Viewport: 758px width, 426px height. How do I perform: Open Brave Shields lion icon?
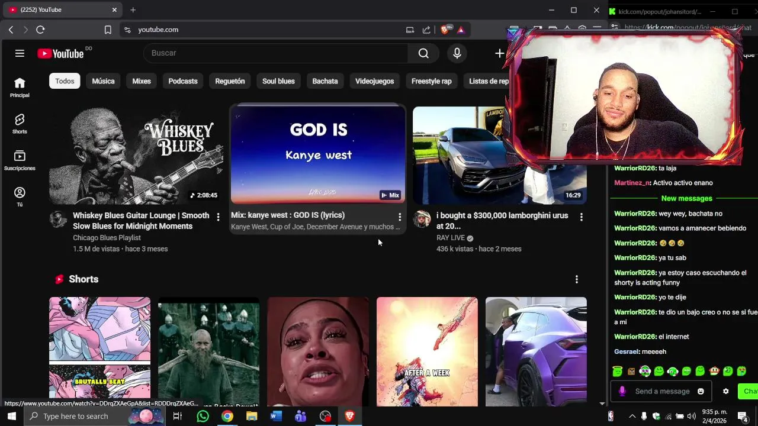445,30
